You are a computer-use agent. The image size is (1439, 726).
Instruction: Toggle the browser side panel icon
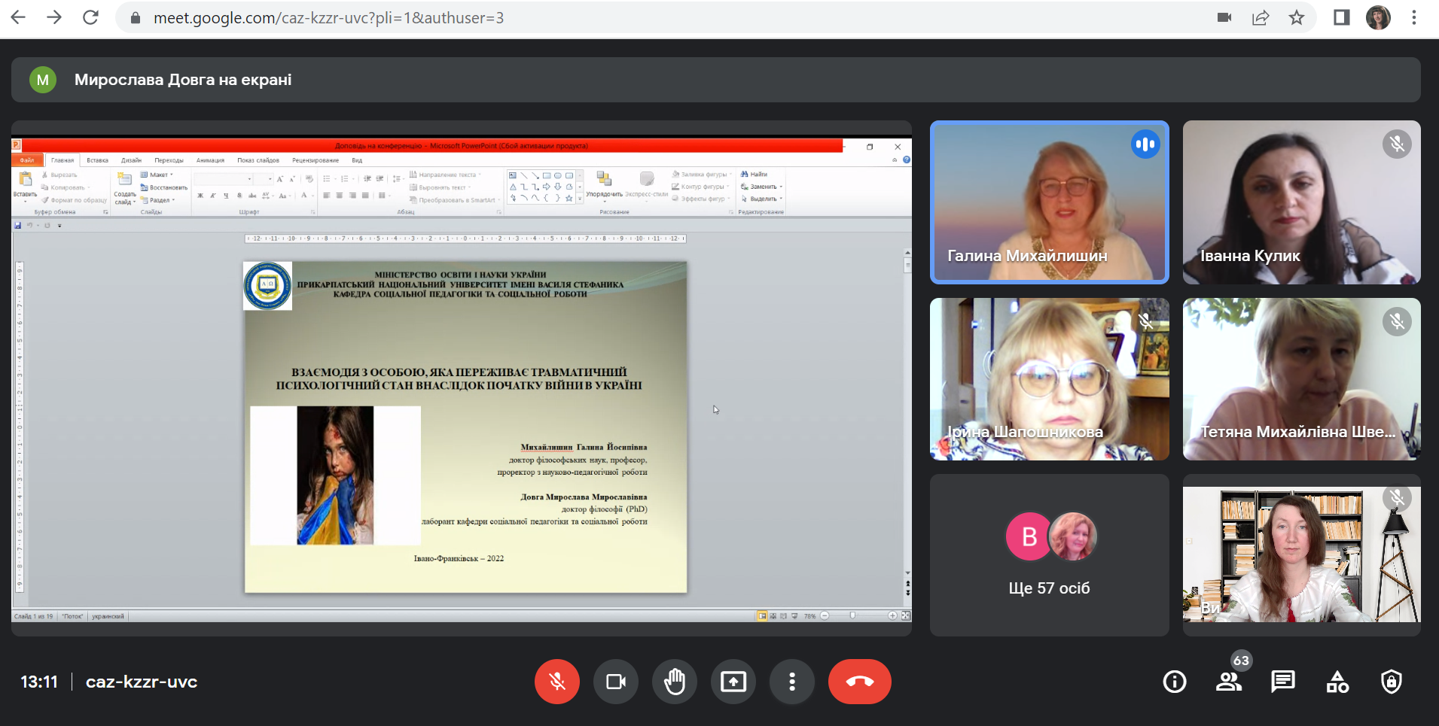[x=1341, y=17]
